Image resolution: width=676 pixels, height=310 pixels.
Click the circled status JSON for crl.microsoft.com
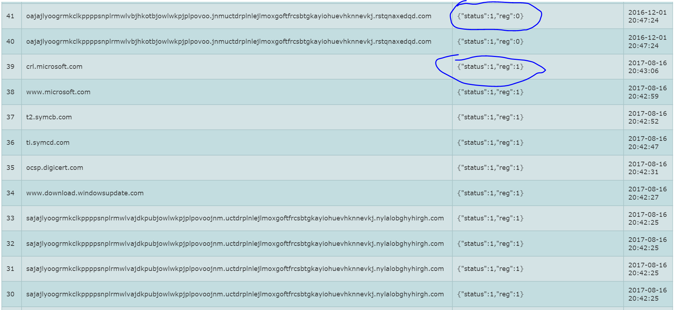[490, 67]
